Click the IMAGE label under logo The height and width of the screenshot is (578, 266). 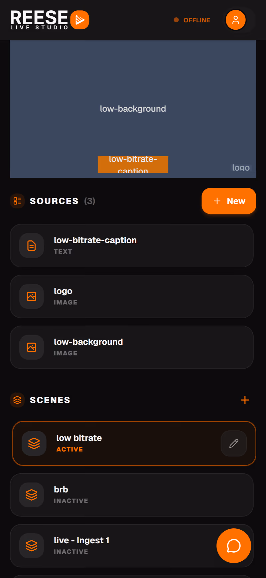coord(66,302)
